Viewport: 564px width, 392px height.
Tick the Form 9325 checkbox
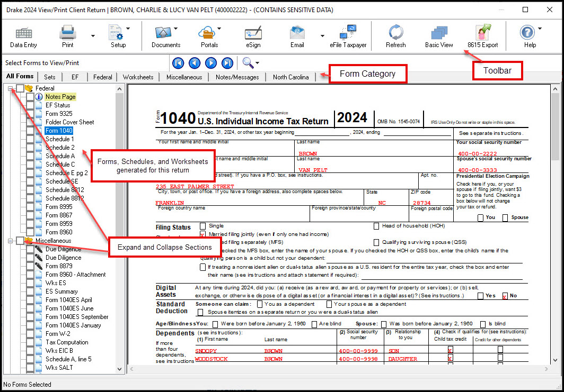point(31,114)
